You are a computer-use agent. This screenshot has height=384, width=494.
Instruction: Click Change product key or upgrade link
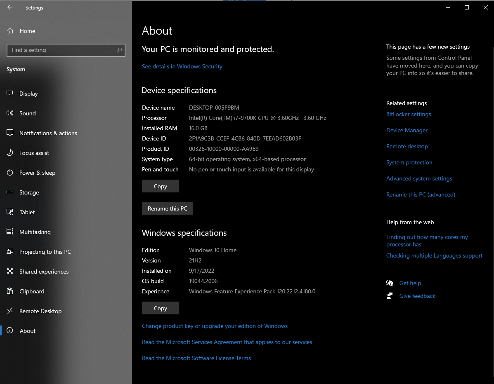[215, 326]
